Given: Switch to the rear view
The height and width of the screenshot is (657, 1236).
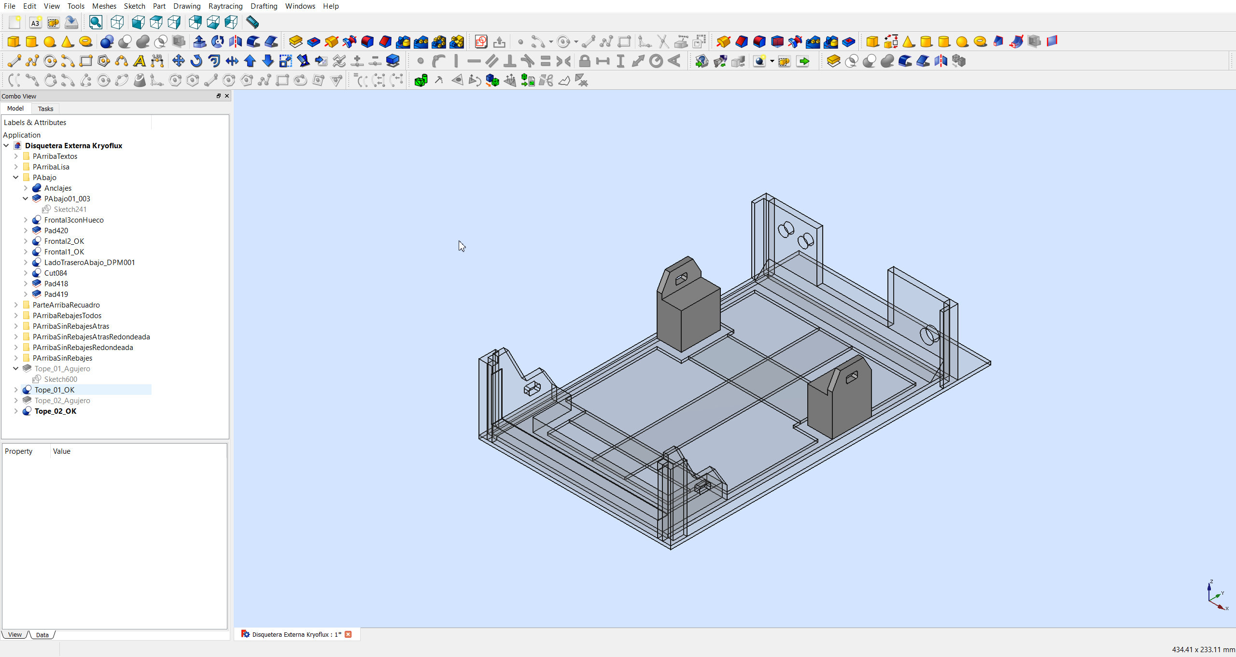Looking at the screenshot, I should pyautogui.click(x=195, y=22).
